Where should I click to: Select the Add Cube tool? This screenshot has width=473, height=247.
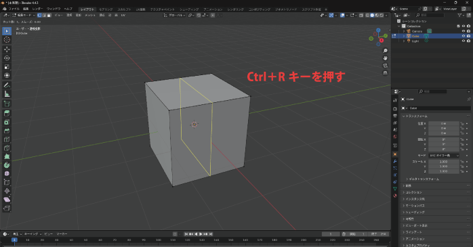click(7, 104)
